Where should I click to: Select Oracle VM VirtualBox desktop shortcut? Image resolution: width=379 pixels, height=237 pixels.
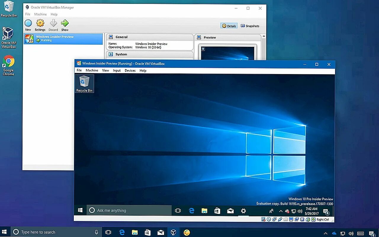pyautogui.click(x=8, y=38)
